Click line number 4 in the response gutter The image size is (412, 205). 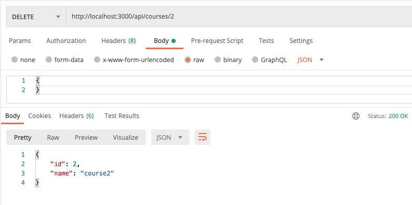click(23, 183)
